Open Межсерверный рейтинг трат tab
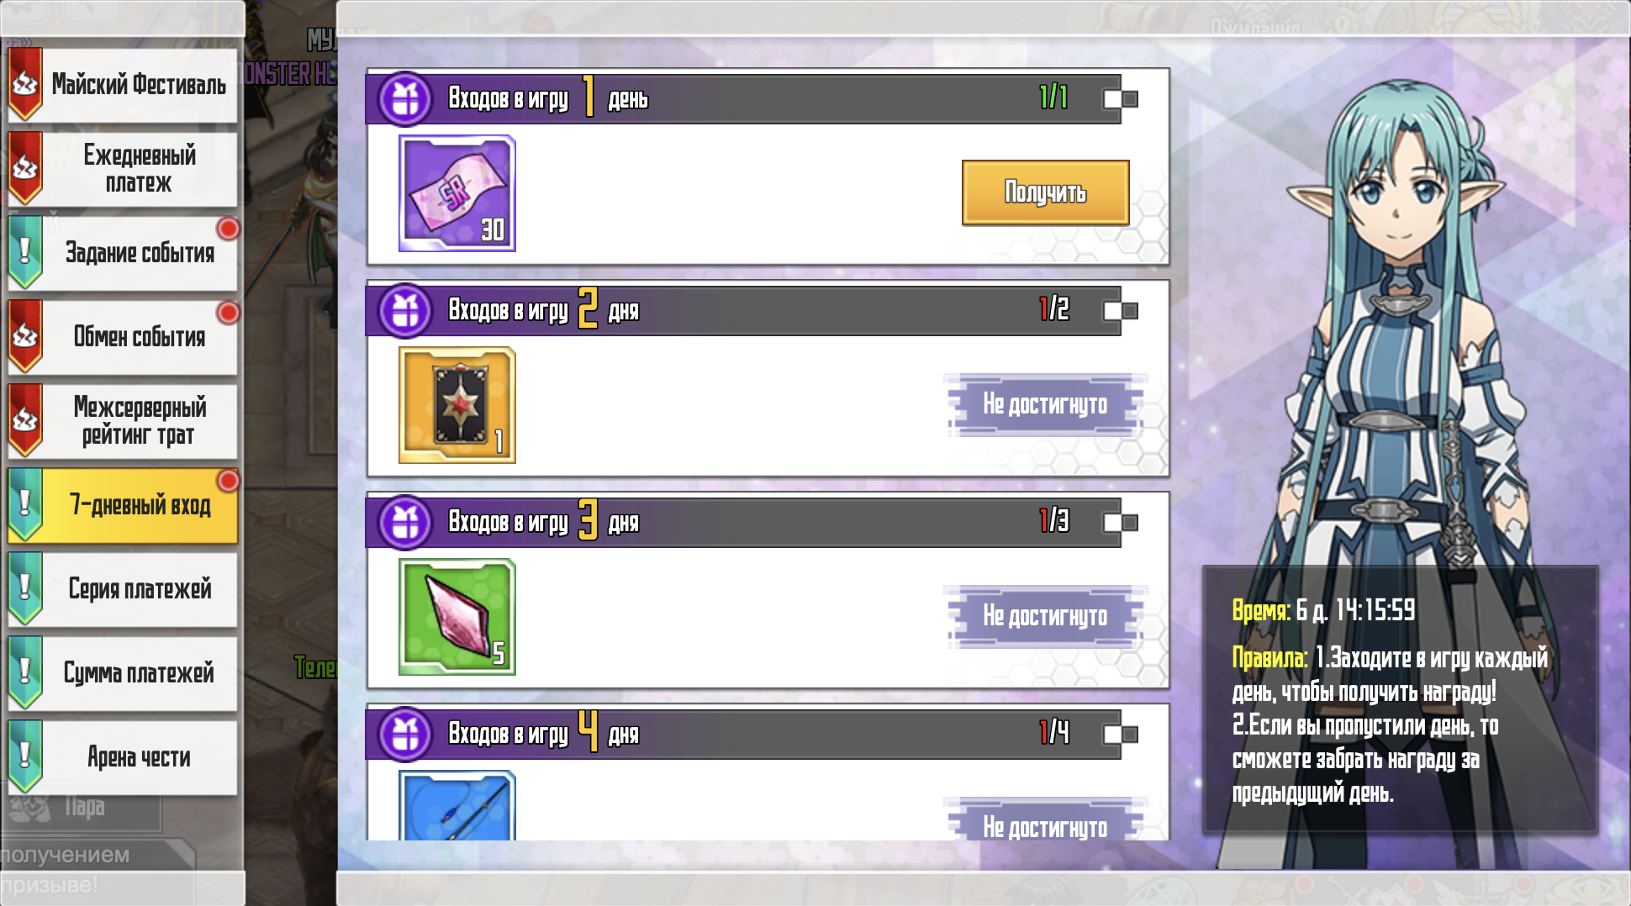This screenshot has width=1631, height=906. click(x=123, y=421)
